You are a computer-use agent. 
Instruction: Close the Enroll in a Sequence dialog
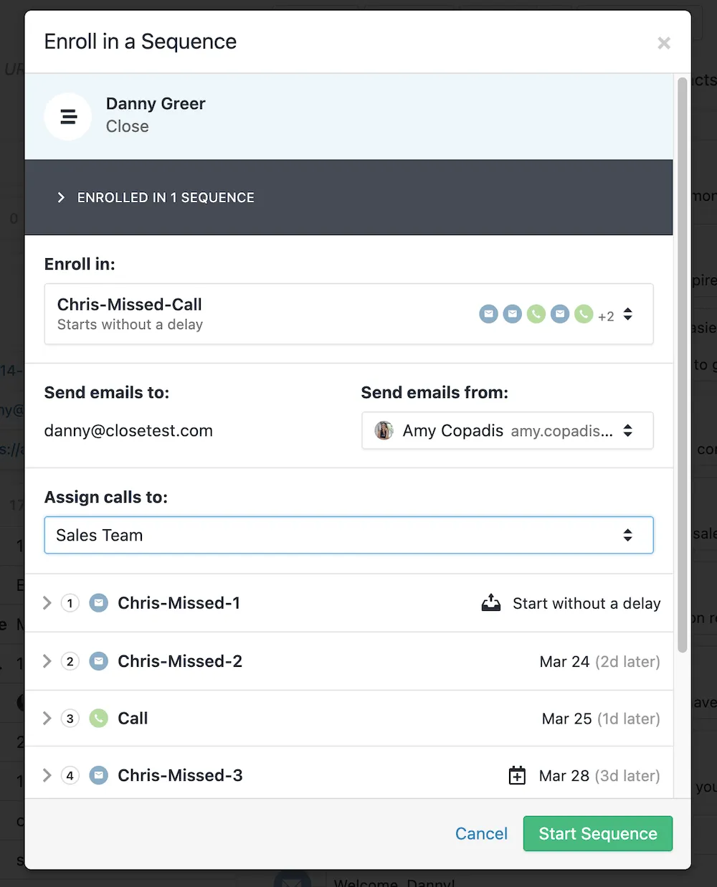pos(664,43)
